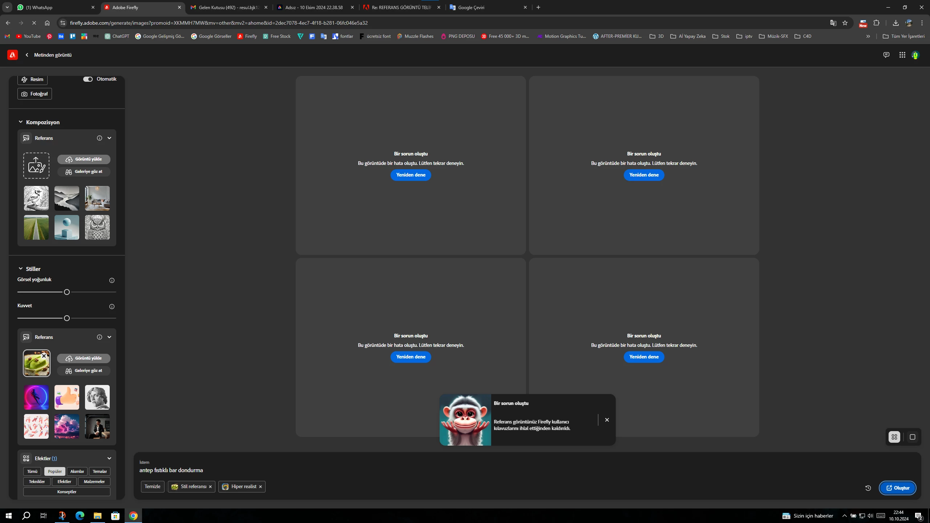This screenshot has width=930, height=523.
Task: Click info icon next to Görsel yoğunluk
Action: (x=112, y=280)
